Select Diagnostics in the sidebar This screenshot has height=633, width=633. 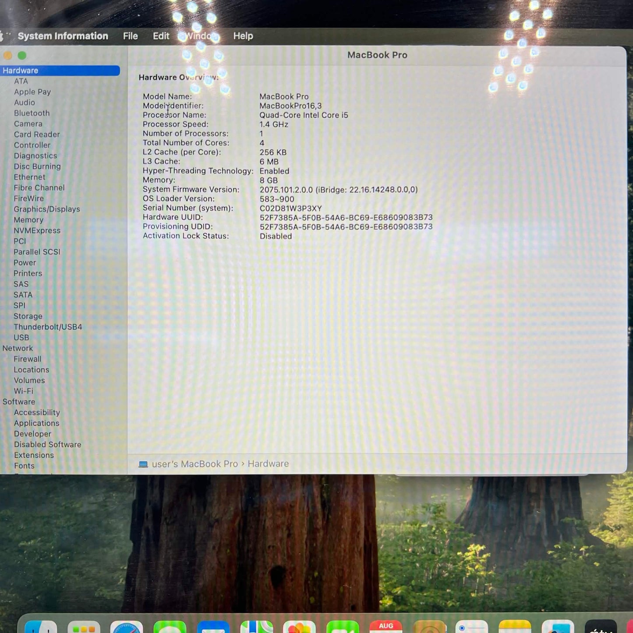[35, 156]
